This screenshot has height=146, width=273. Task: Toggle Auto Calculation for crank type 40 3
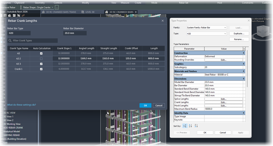click(41, 64)
